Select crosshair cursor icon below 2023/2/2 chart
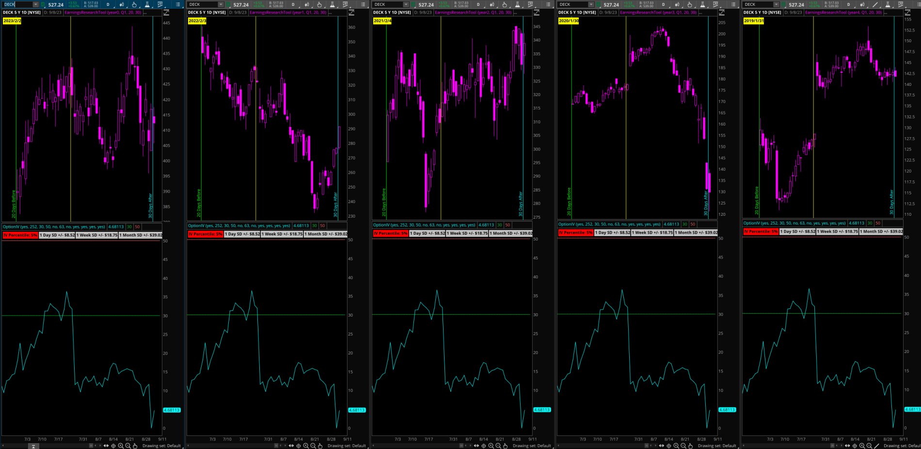 113,446
